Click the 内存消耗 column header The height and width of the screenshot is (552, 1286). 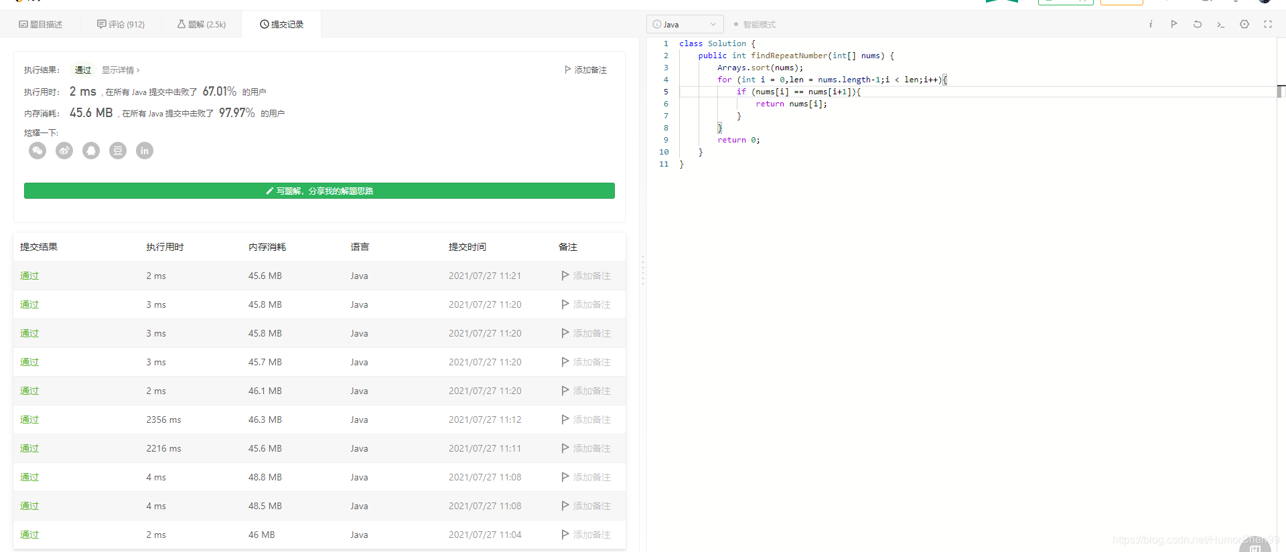(x=267, y=247)
